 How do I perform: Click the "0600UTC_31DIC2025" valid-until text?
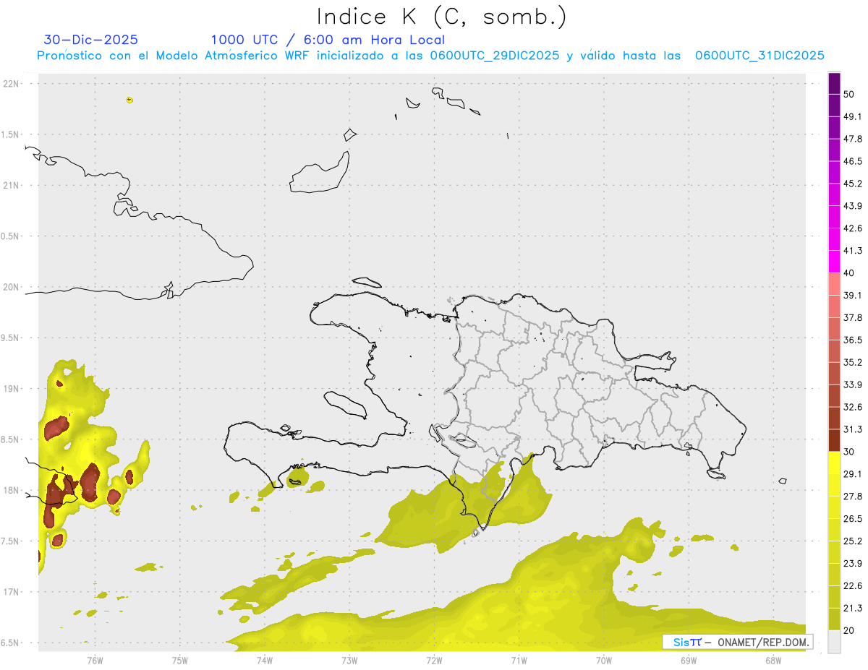(x=759, y=56)
